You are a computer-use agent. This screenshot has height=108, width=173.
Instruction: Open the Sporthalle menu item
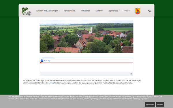coord(113,11)
